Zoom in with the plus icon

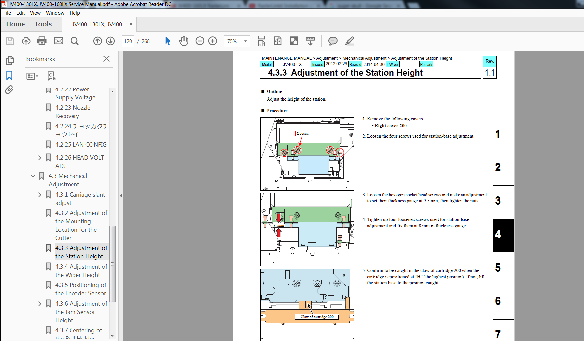pyautogui.click(x=213, y=41)
